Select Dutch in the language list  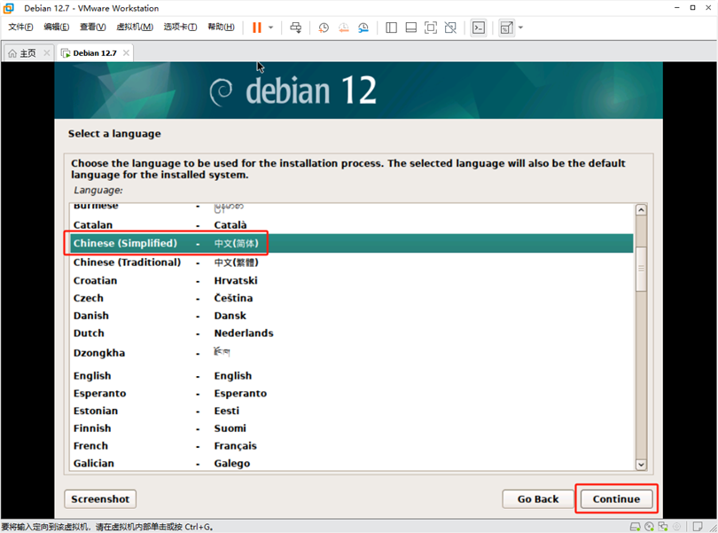pos(352,333)
